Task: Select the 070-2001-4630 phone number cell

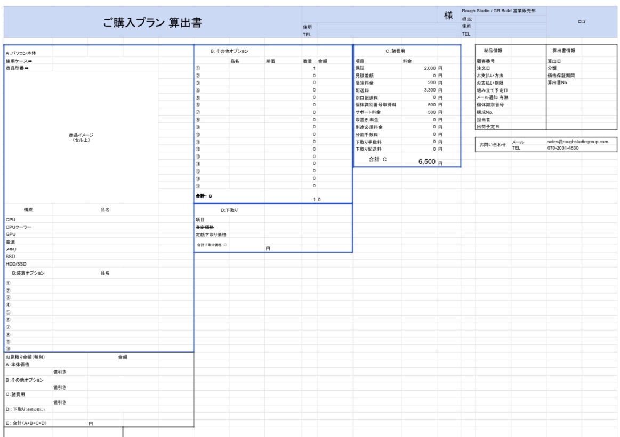Action: coord(563,148)
